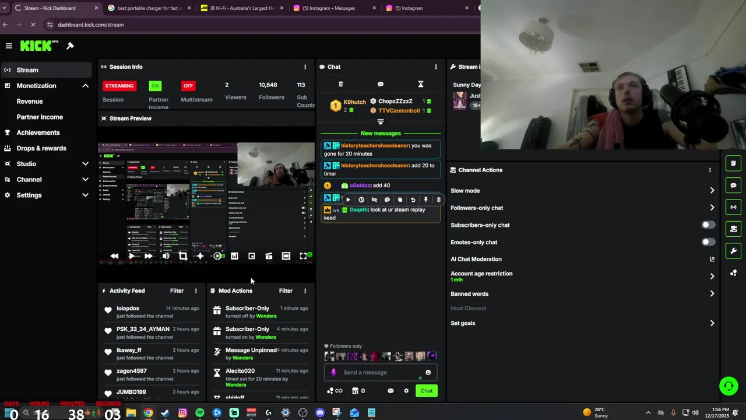Expand the Channel sidebar section
The height and width of the screenshot is (420, 746).
point(85,180)
